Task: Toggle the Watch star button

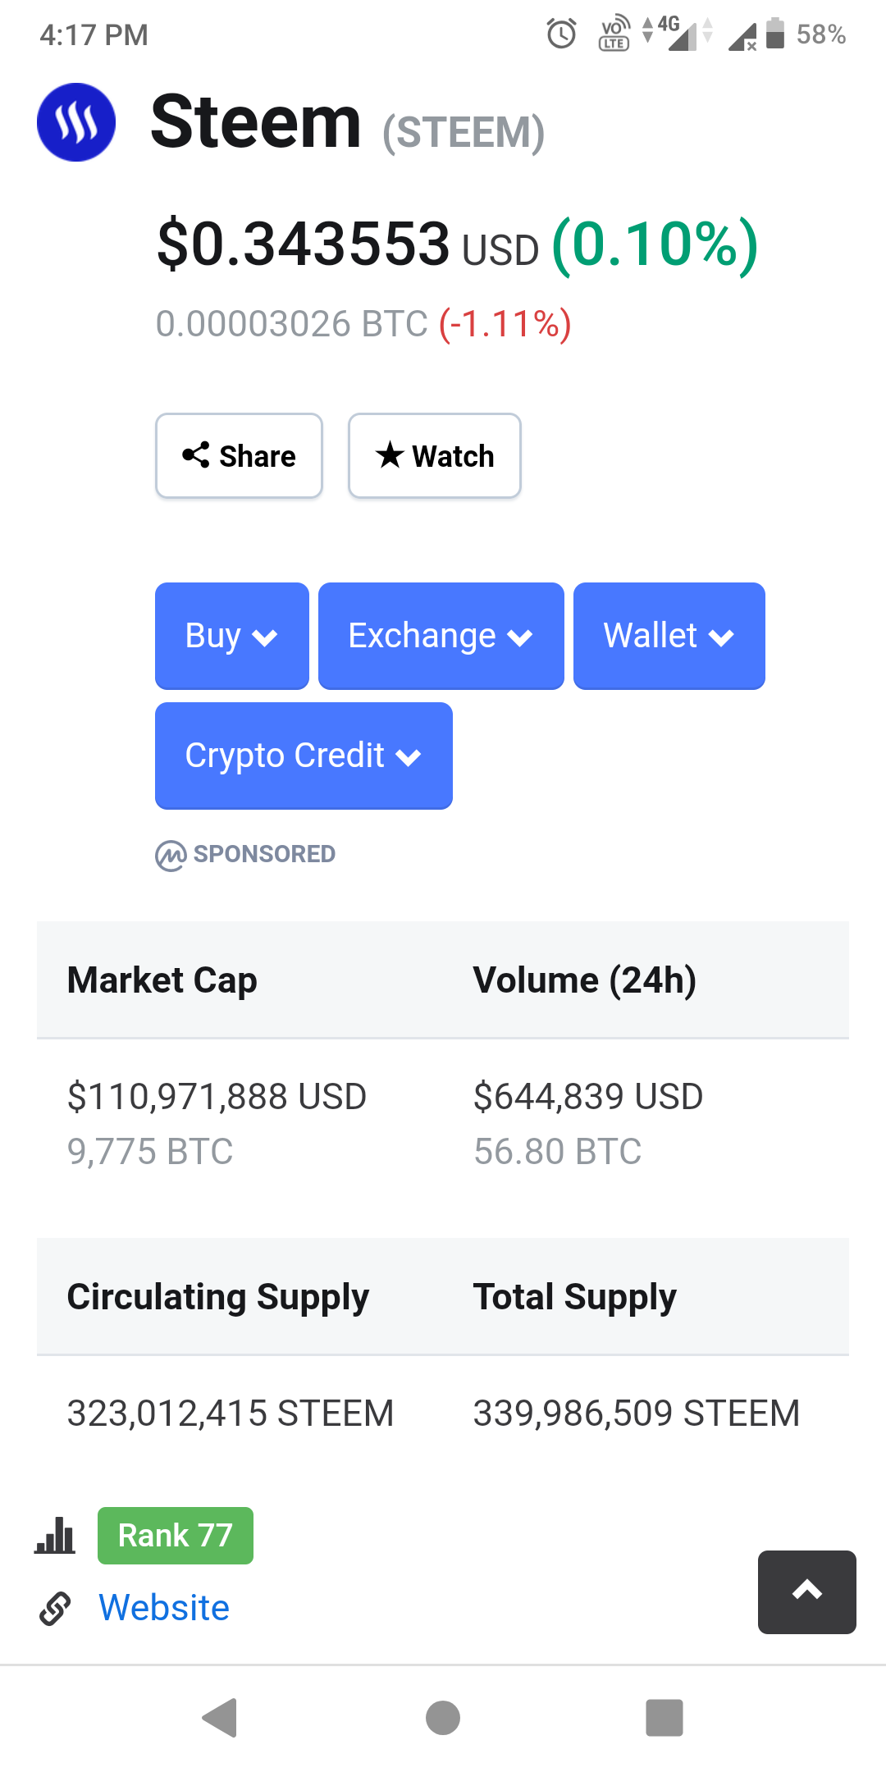Action: tap(435, 456)
